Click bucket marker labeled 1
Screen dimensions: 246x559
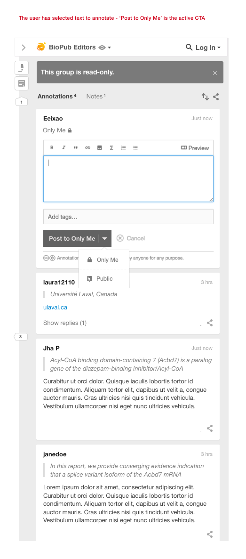pos(21,102)
